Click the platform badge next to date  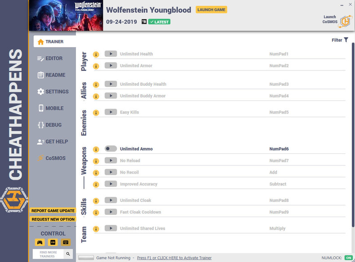pos(144,22)
